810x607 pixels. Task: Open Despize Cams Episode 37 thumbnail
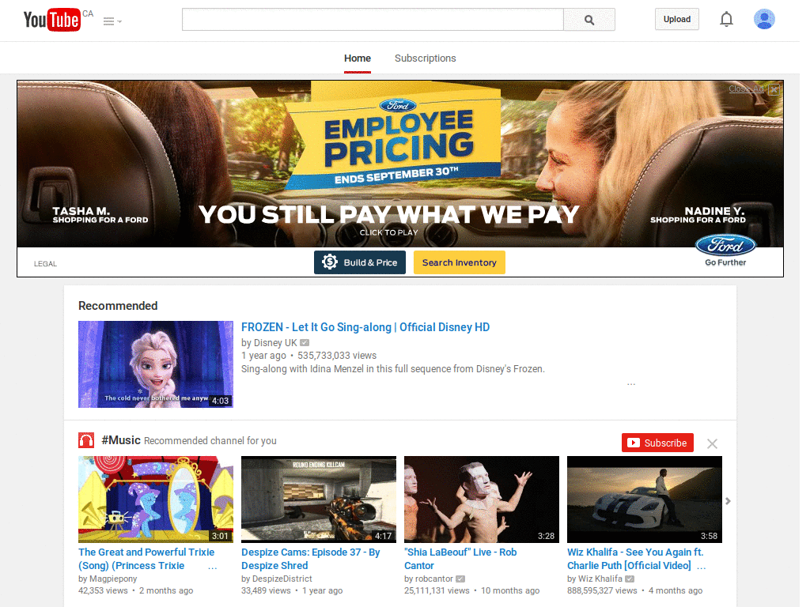319,500
